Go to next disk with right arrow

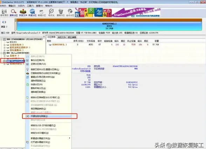(6, 22)
